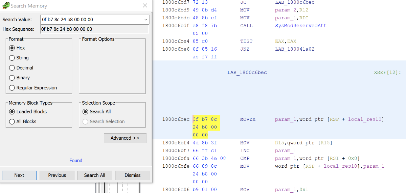Click the Advanced >> button
The width and height of the screenshot is (406, 193).
coord(125,138)
